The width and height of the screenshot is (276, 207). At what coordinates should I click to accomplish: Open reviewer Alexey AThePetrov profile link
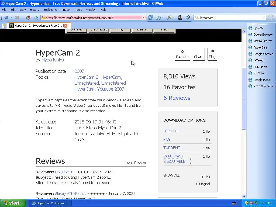click(71, 194)
